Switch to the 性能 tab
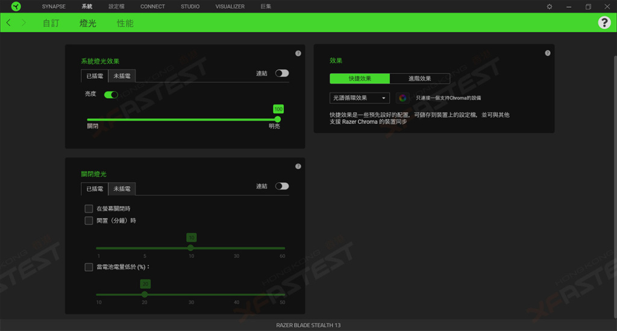This screenshot has width=617, height=331. coord(125,23)
